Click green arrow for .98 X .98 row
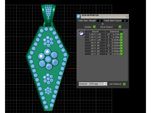The image size is (151, 113). tap(121, 46)
